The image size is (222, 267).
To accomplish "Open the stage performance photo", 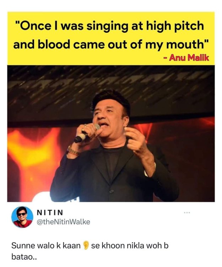I will tap(111, 133).
